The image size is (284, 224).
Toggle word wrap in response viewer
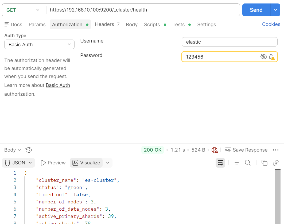point(220,163)
